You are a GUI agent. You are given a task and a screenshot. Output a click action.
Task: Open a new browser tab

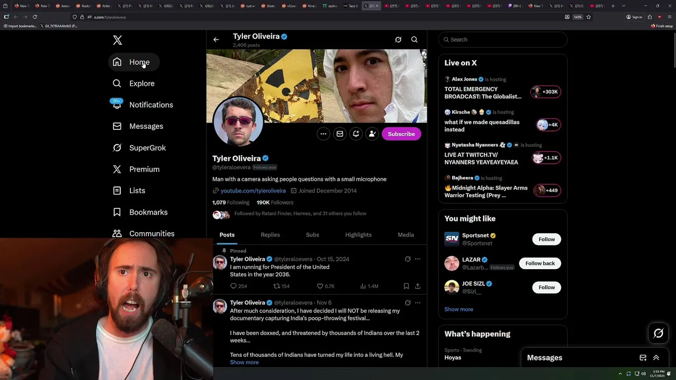[613, 6]
